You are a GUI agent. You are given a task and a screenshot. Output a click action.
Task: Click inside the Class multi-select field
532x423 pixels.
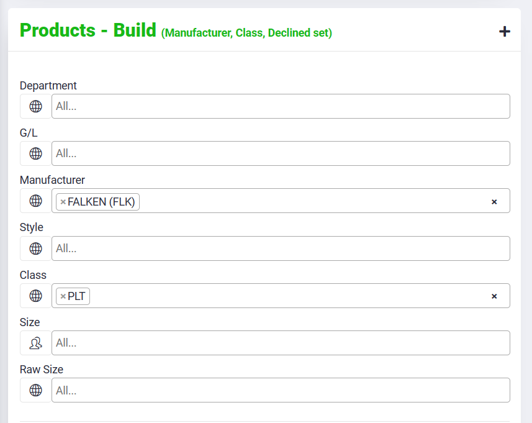[286, 296]
